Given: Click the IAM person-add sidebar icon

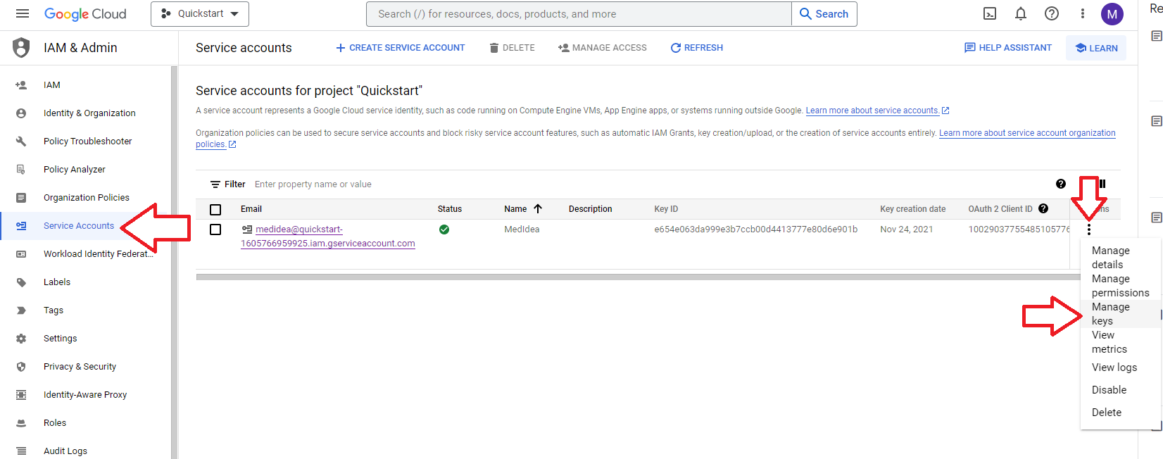Looking at the screenshot, I should click(x=21, y=85).
